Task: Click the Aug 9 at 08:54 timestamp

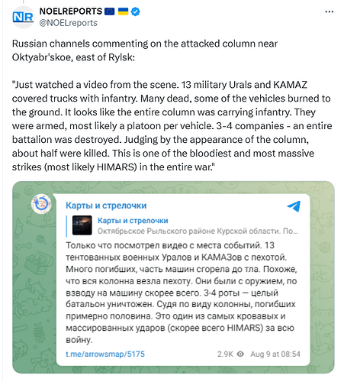Action: 275,354
